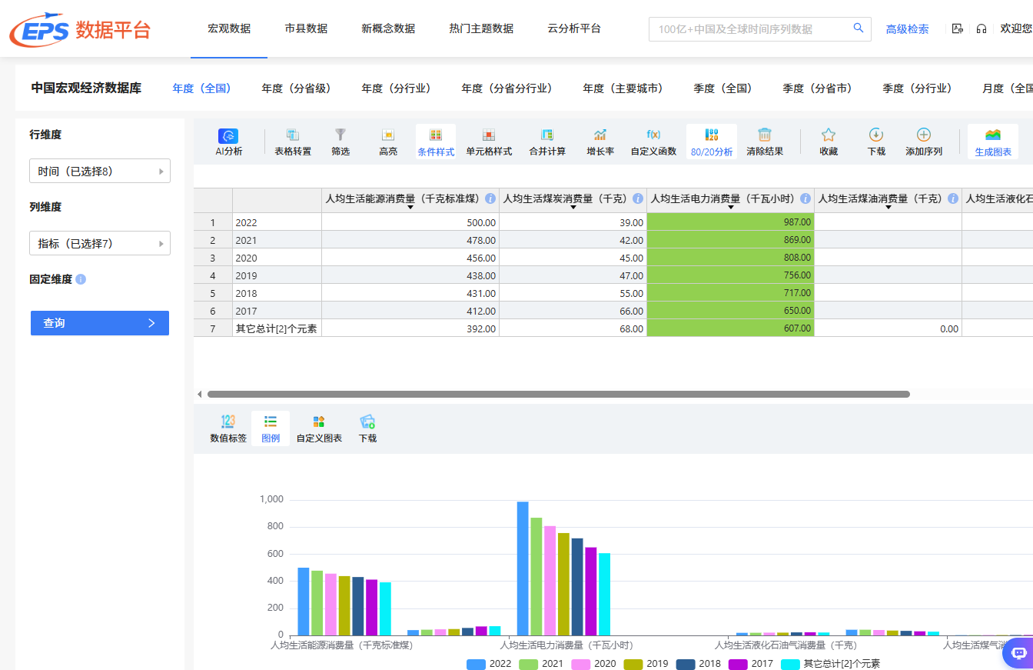Expand the 指标（已选择7） column dimension dropdown
1033x670 pixels.
tap(100, 244)
